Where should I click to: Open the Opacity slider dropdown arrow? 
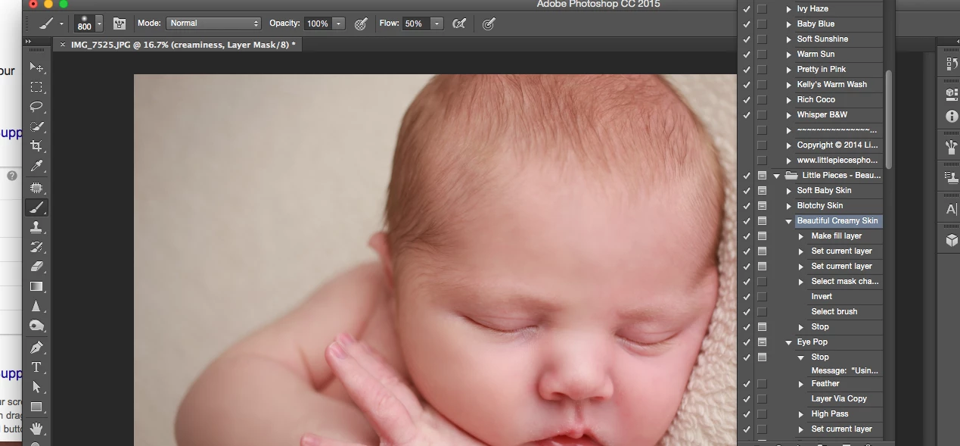pos(338,23)
